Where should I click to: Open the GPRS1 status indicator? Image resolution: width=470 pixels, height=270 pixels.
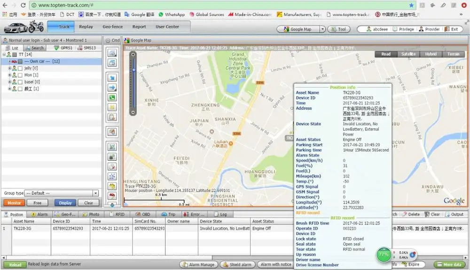[63, 48]
